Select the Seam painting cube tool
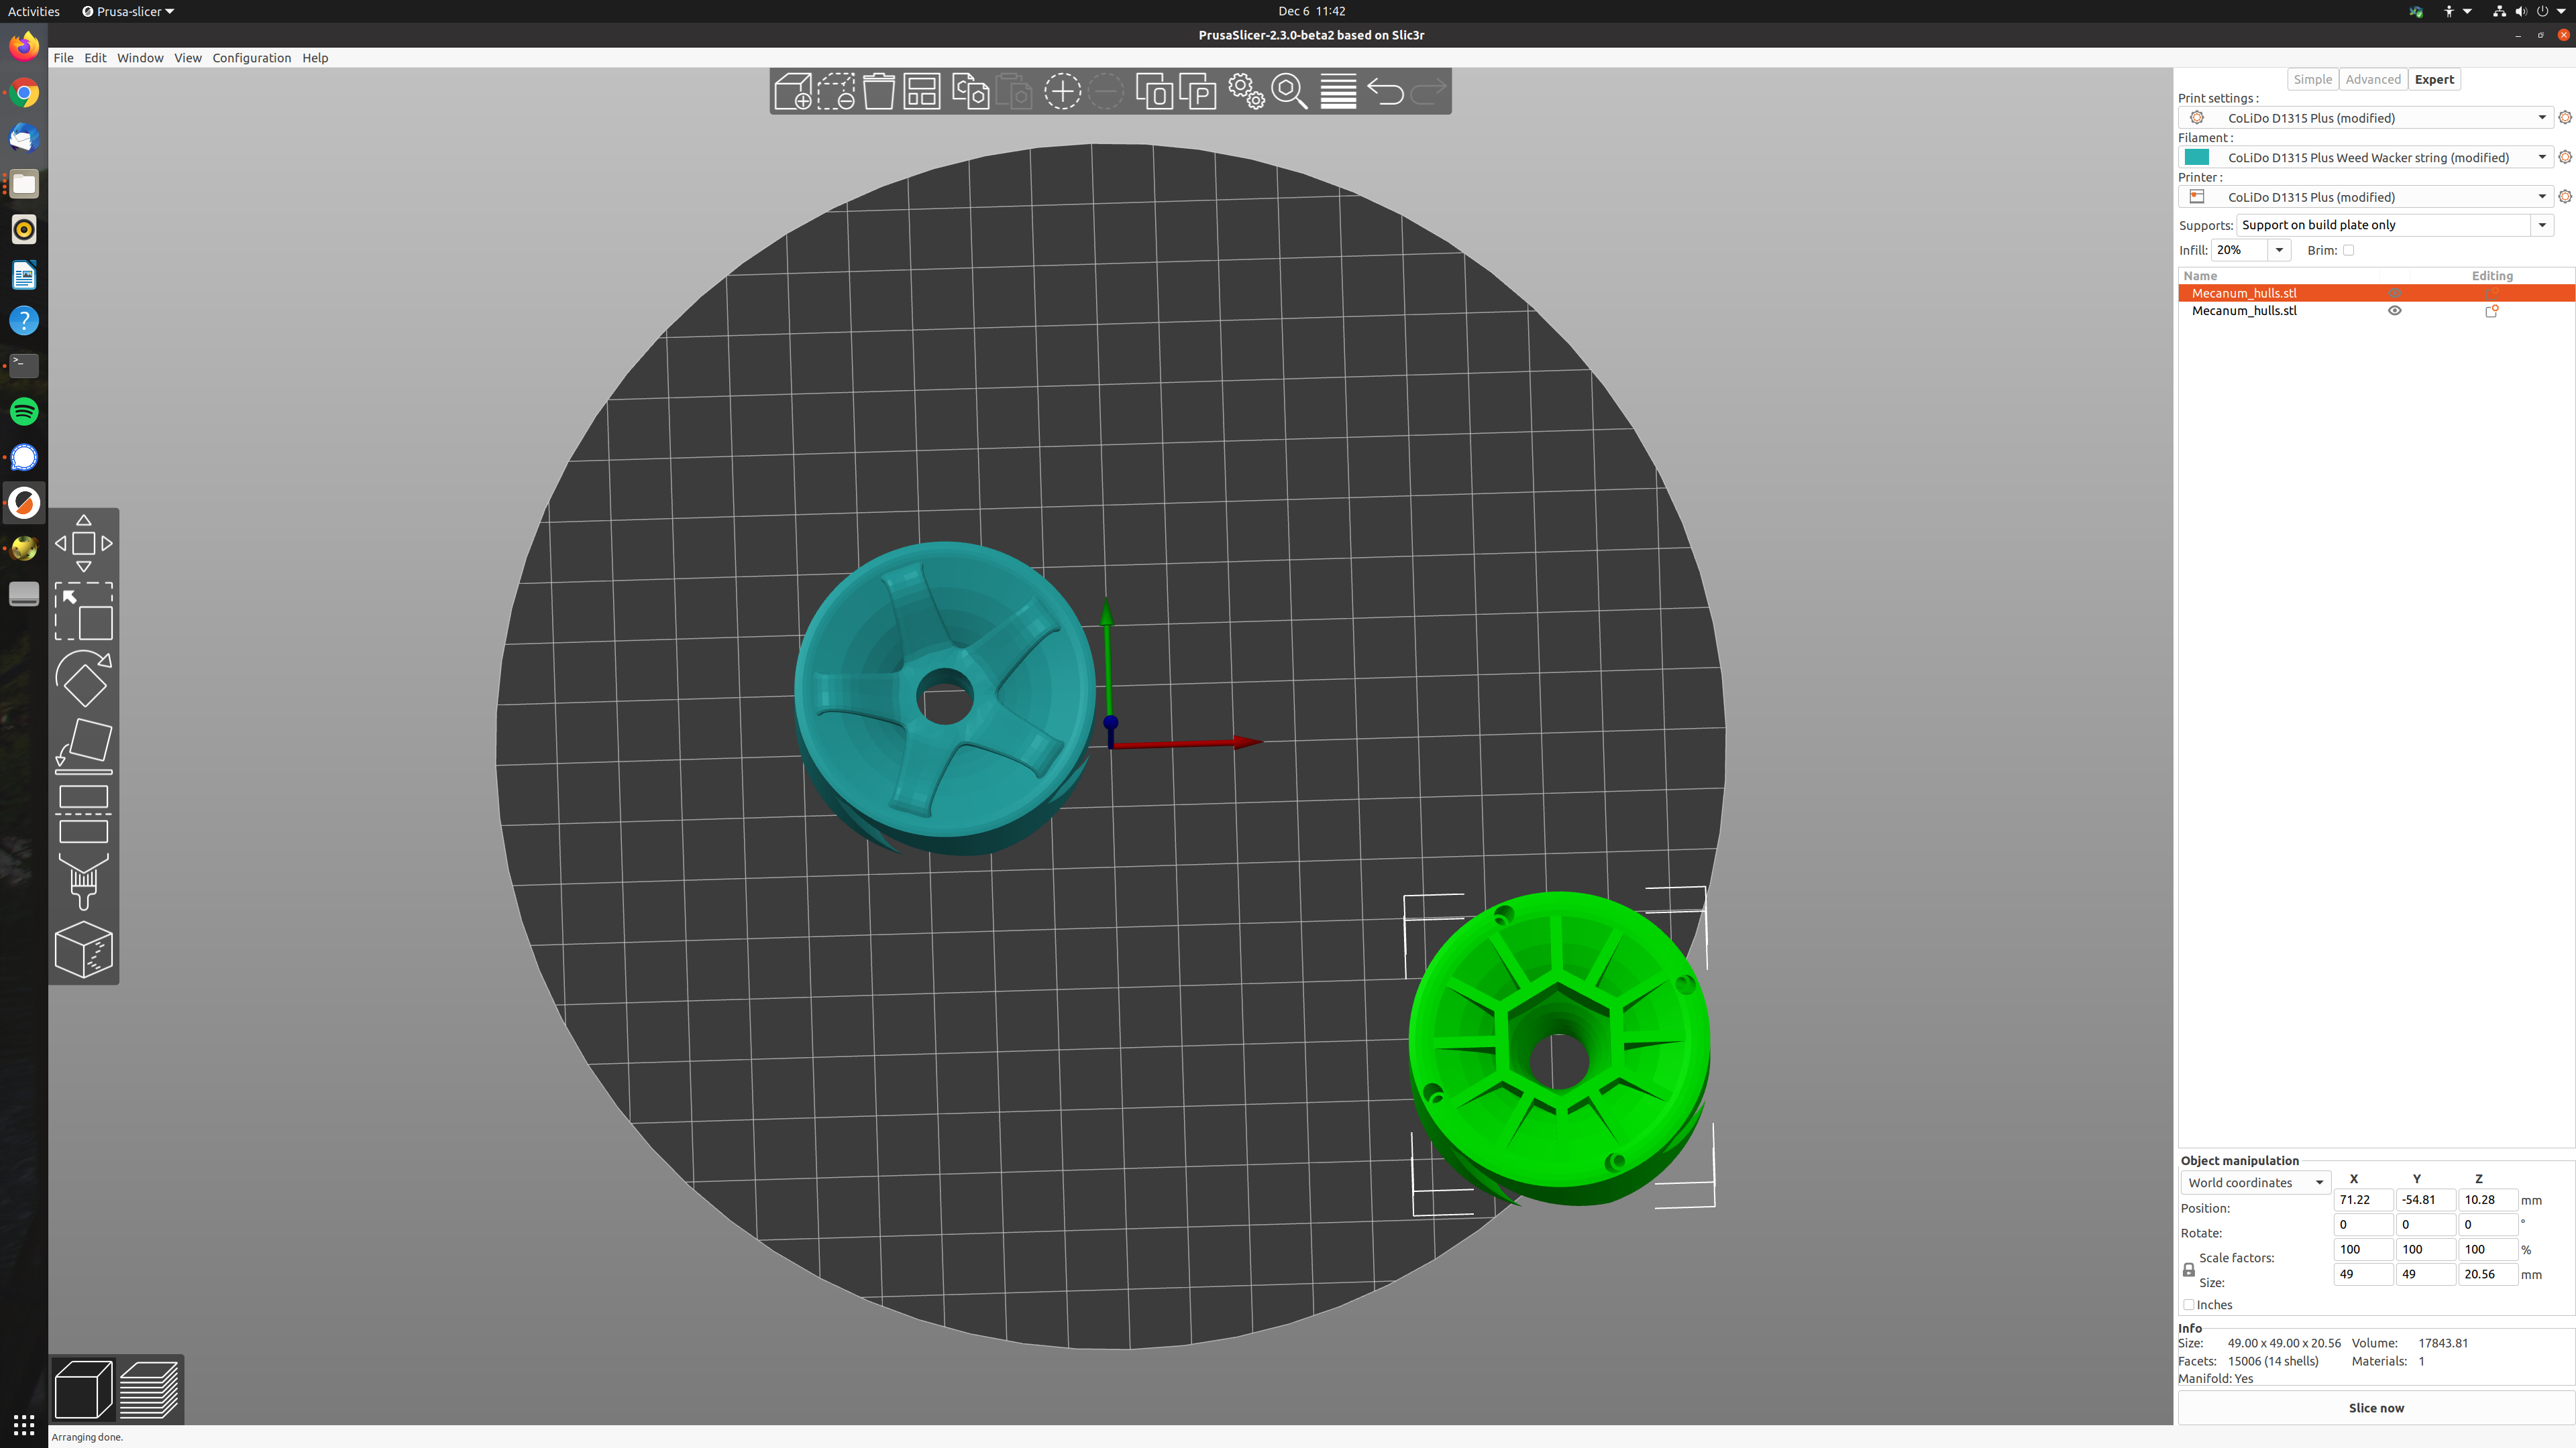 coord(84,949)
